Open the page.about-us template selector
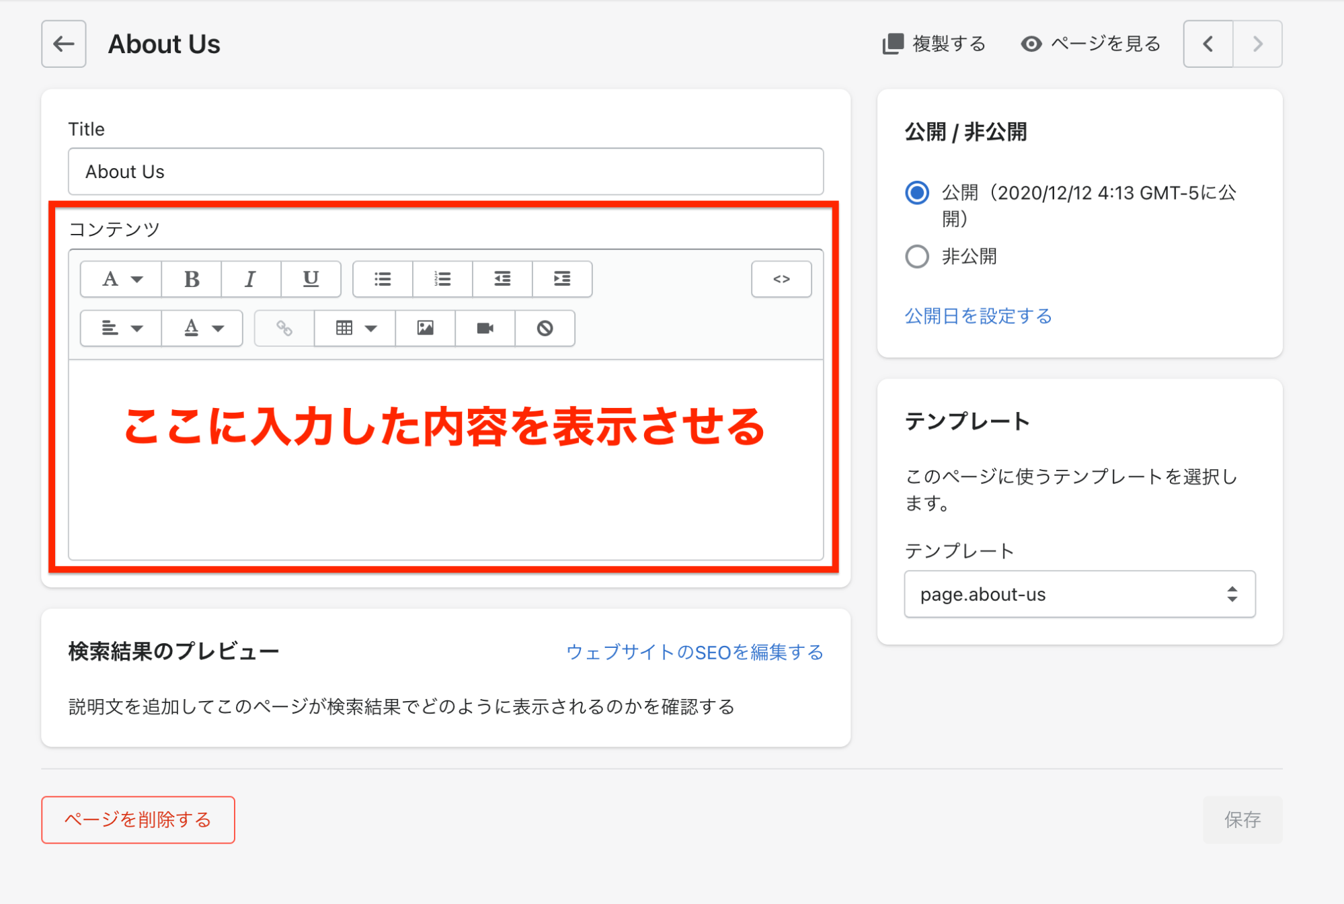 [1079, 594]
